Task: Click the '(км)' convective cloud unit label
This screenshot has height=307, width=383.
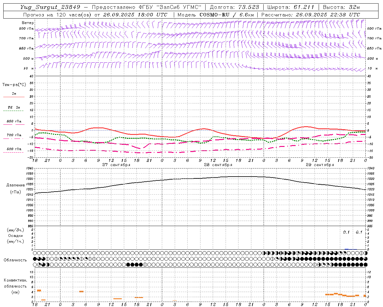Action: tap(16, 292)
